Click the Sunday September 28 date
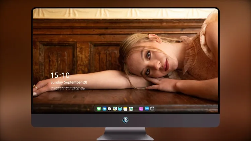Image resolution: width=251 pixels, height=141 pixels. [x=69, y=82]
